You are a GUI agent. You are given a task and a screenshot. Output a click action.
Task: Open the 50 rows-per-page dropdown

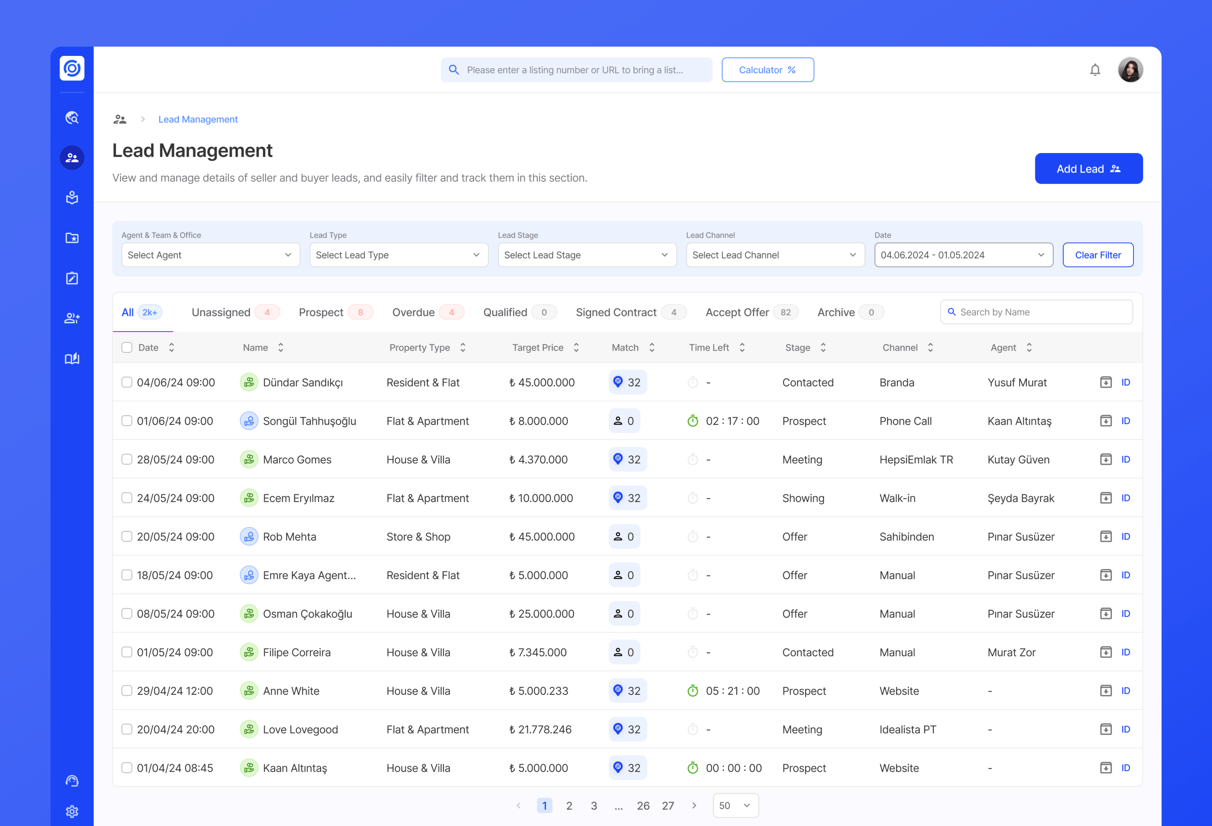pos(735,805)
